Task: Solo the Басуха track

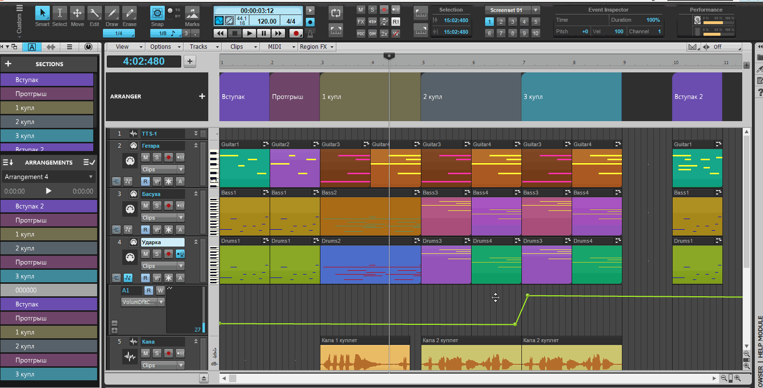Action: (157, 206)
